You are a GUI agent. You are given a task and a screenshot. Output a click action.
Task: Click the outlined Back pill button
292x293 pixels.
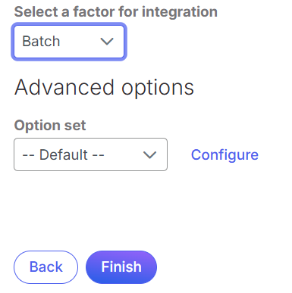(46, 267)
